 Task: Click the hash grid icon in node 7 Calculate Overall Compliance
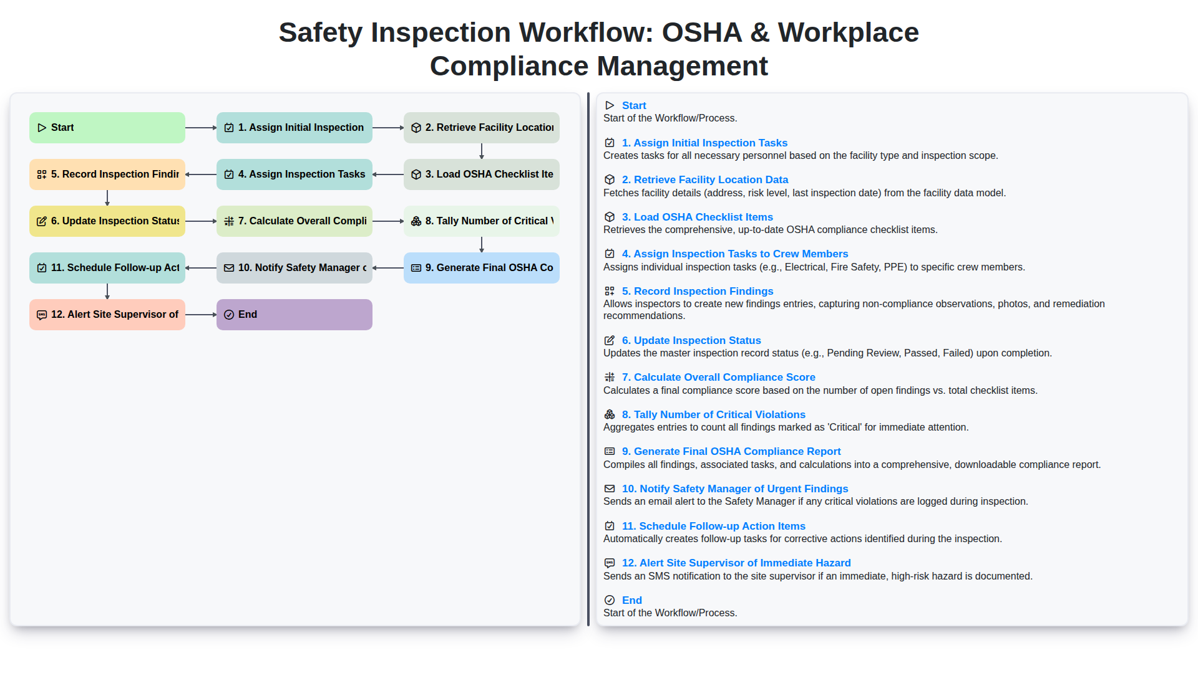pos(229,221)
